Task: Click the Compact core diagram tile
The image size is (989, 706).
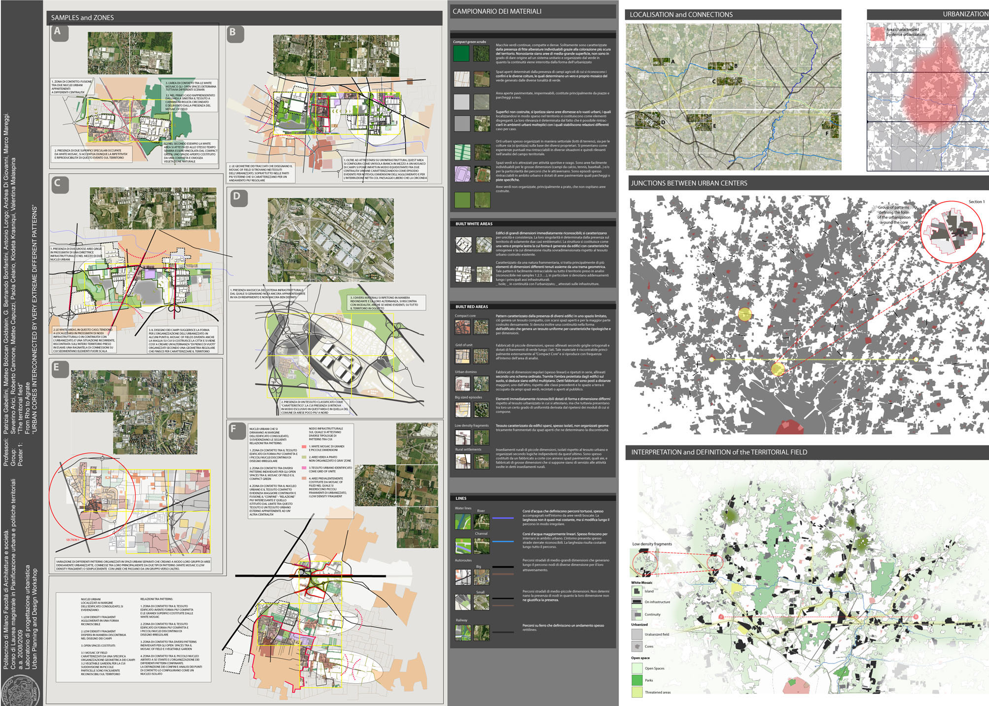Action: 462,327
